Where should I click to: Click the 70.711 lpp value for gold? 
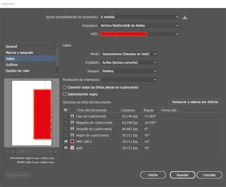(130, 148)
